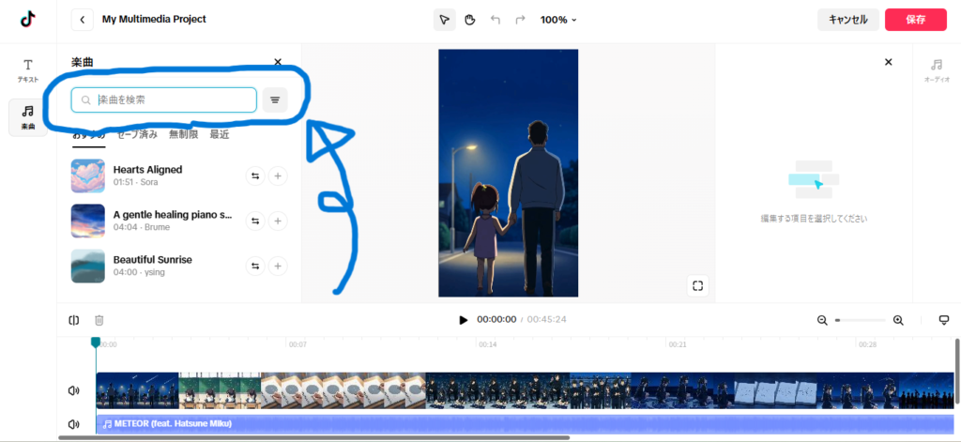Replace track with Beautiful Sunrise swap icon
This screenshot has width=961, height=442.
click(254, 266)
